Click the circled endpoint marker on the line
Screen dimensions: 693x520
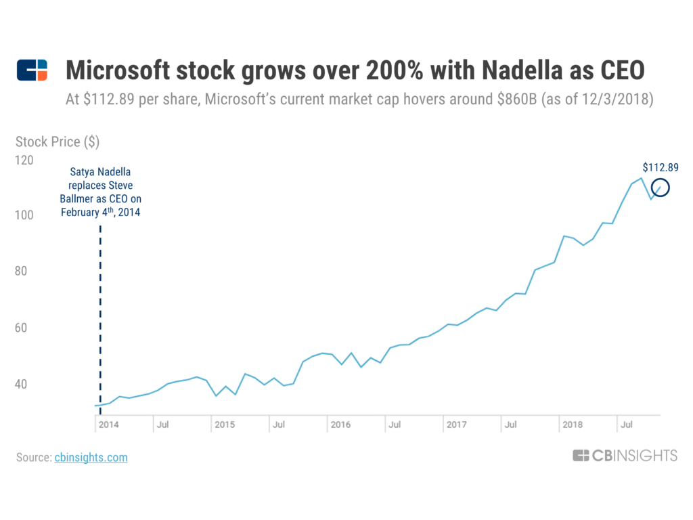click(661, 188)
